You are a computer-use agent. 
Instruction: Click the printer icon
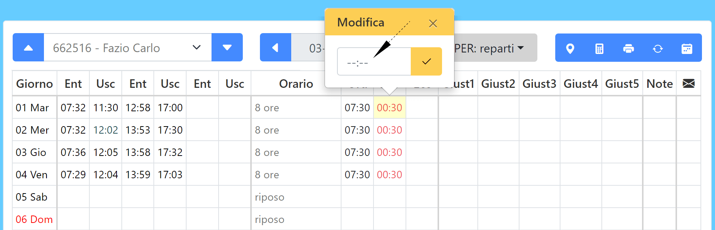(629, 48)
